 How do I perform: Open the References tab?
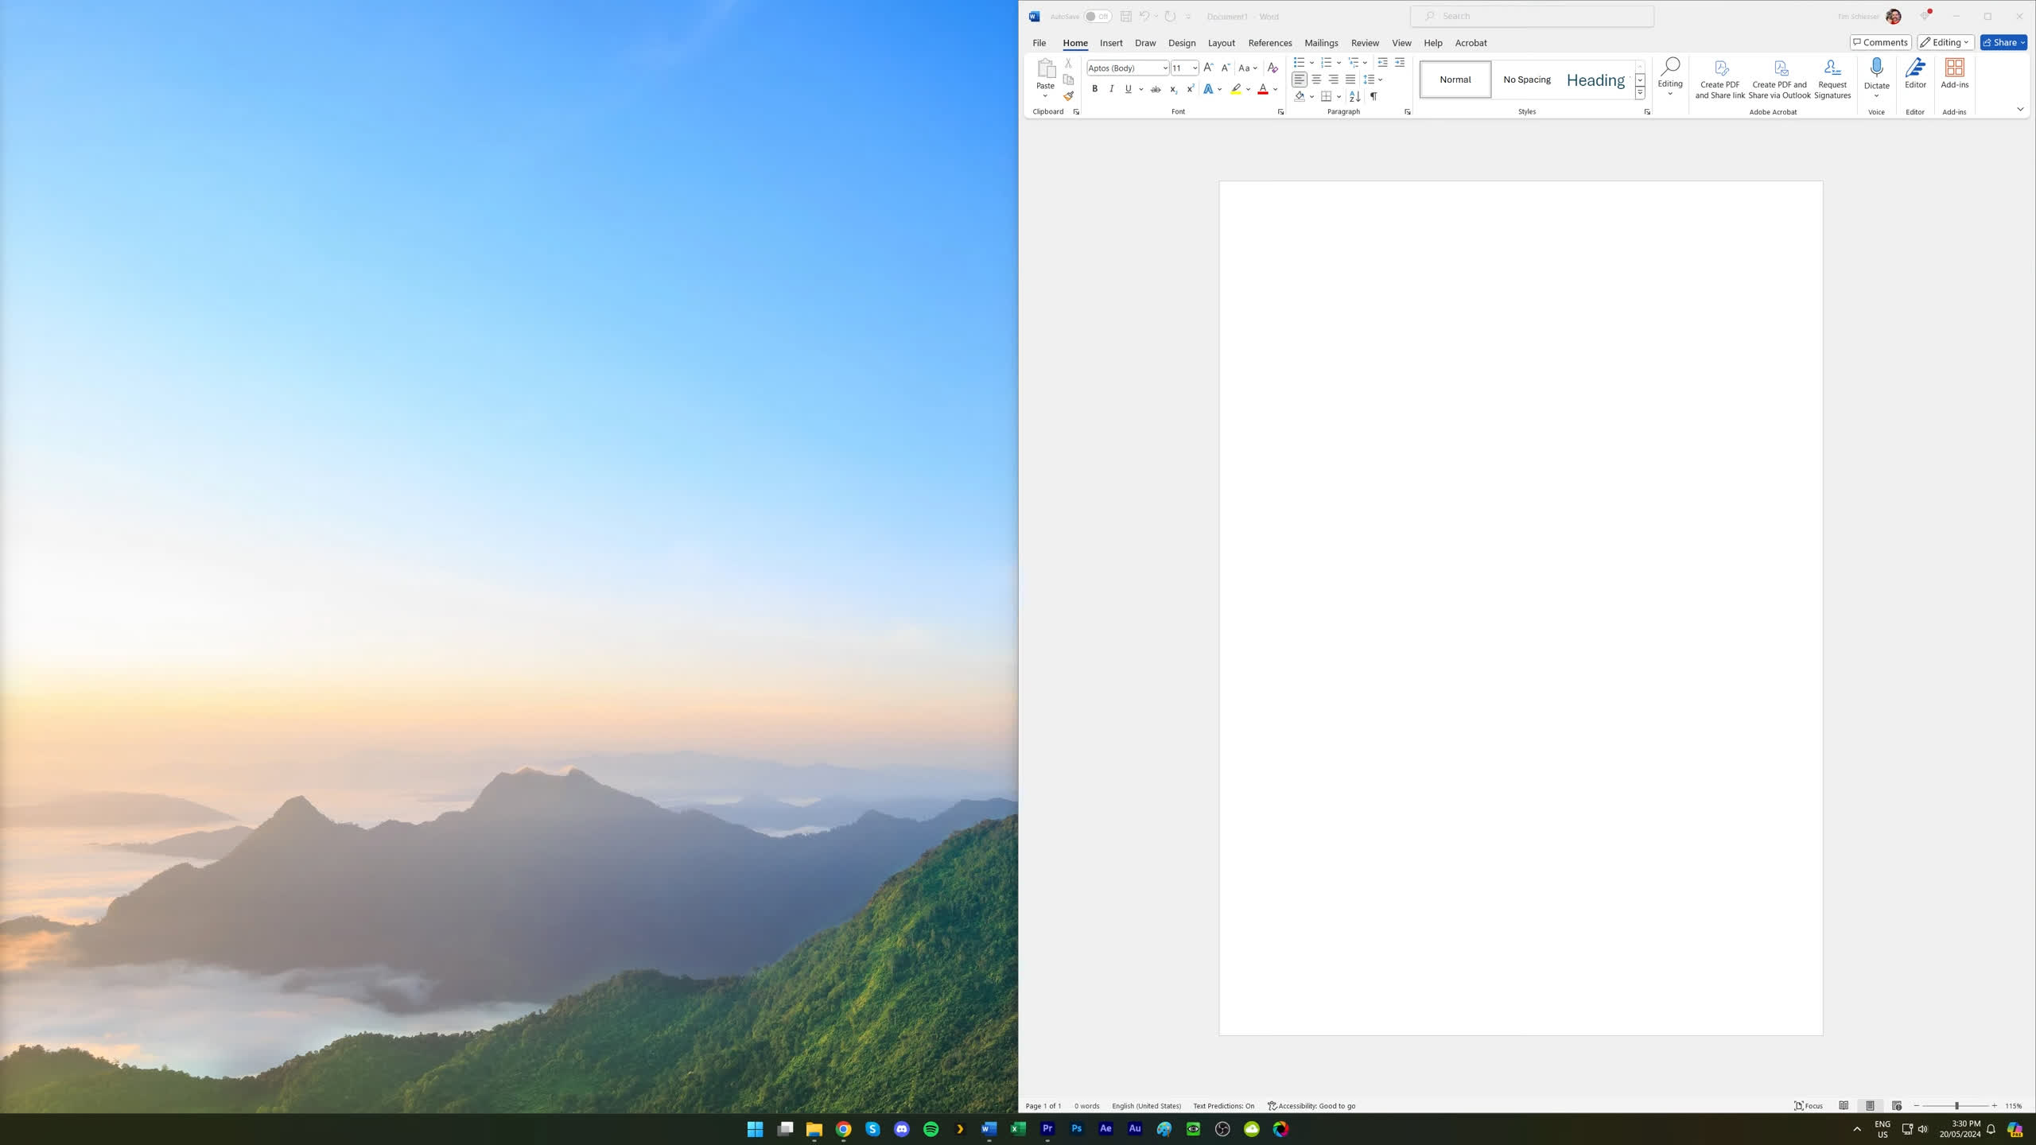point(1269,43)
